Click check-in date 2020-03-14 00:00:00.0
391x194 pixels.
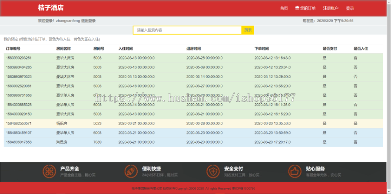[136, 105]
